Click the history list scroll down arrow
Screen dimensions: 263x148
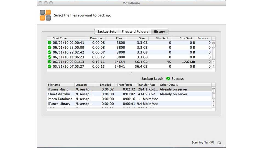point(213,66)
